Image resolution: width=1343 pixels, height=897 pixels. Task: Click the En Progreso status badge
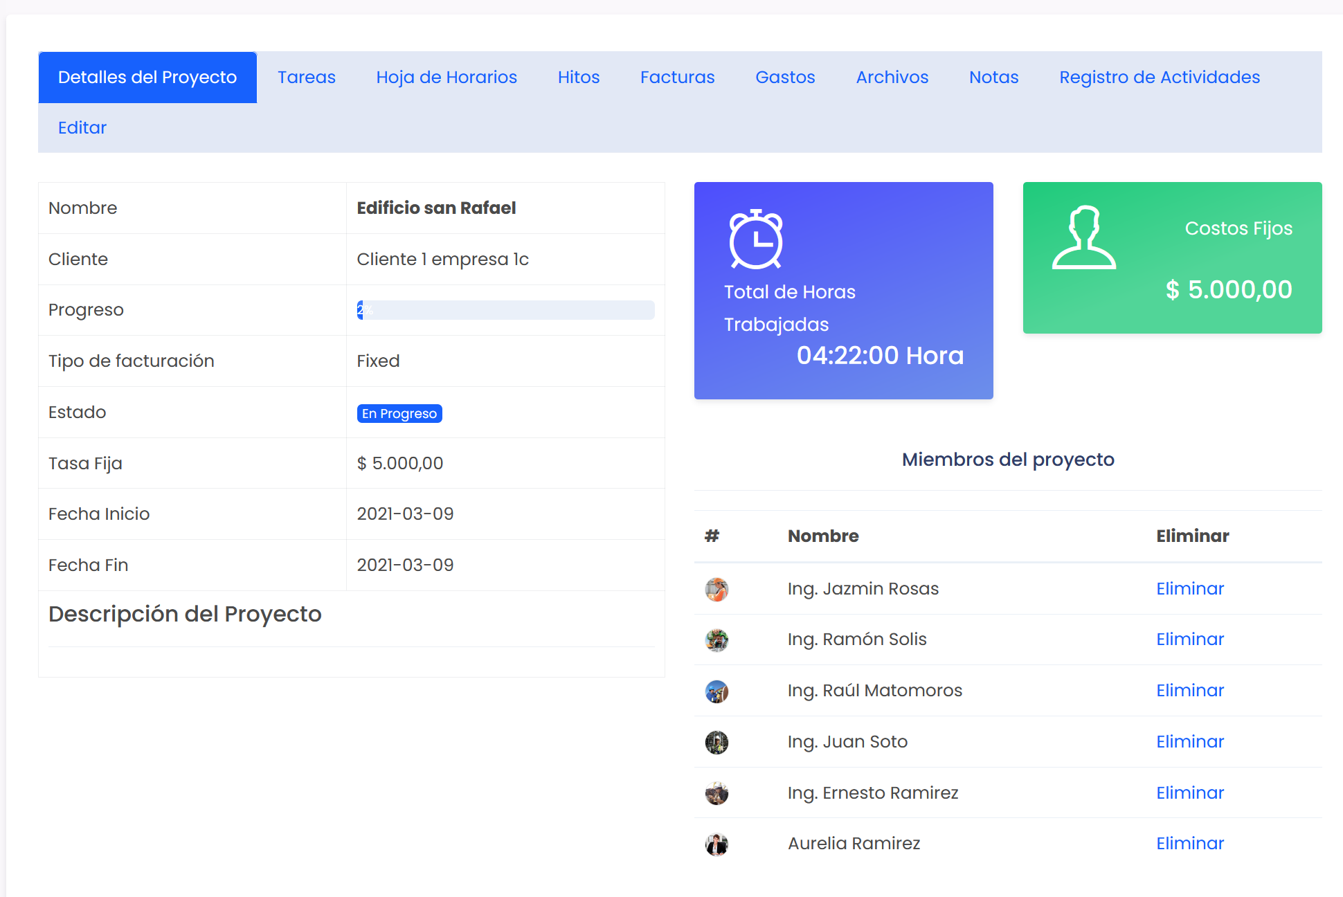tap(399, 414)
